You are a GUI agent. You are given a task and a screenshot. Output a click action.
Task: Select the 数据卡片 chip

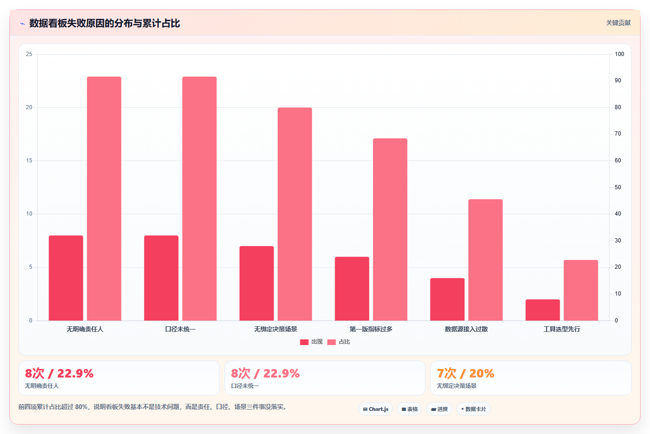pos(473,409)
